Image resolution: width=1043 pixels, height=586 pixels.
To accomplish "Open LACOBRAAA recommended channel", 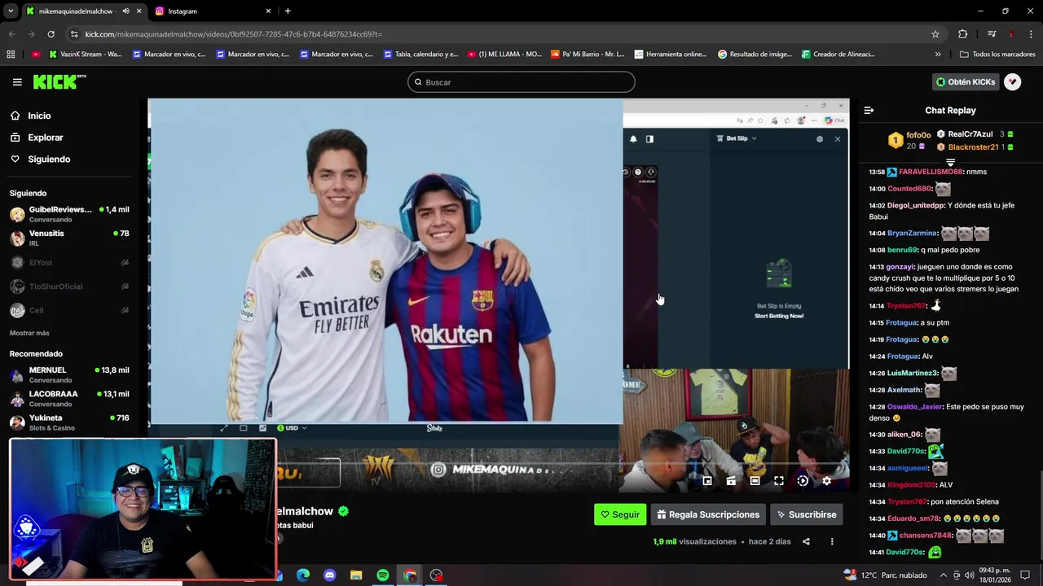I will [x=70, y=399].
